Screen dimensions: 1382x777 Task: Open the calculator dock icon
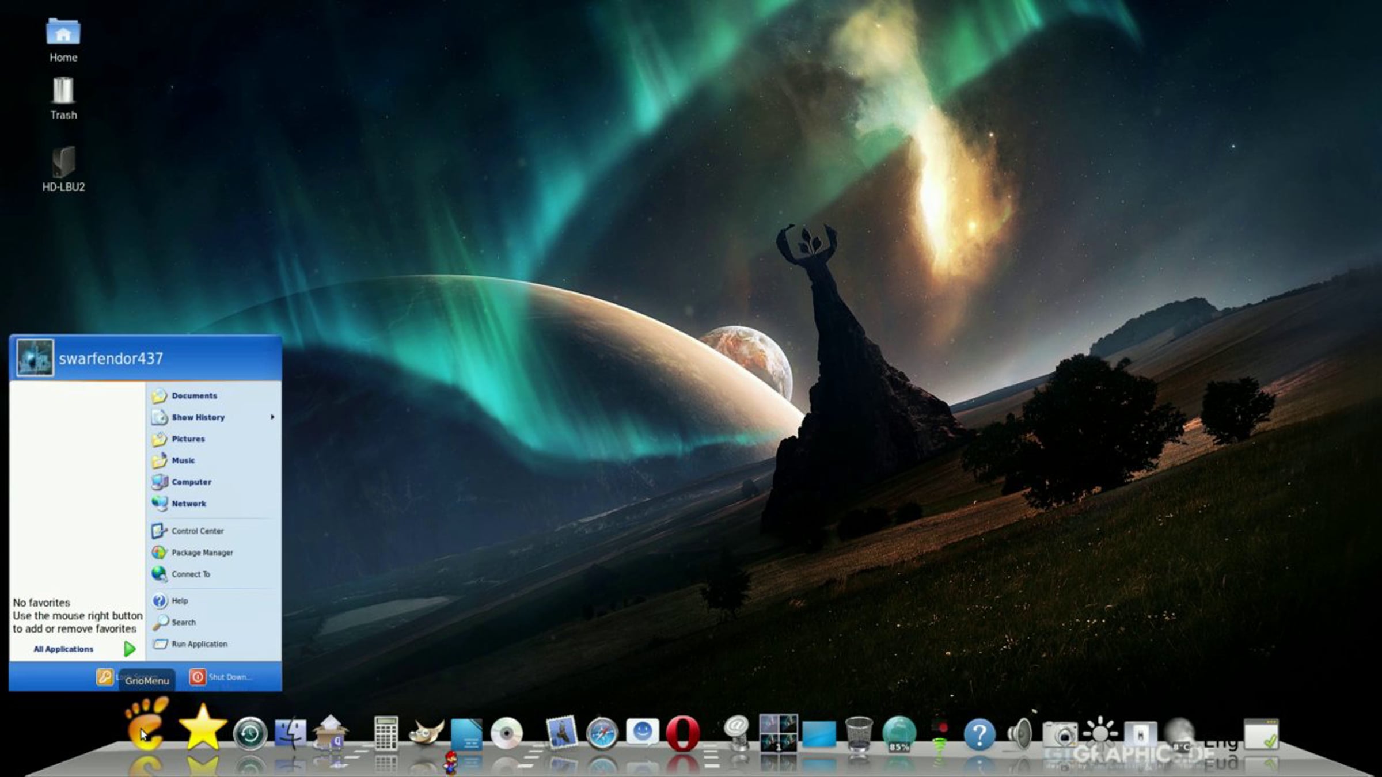386,733
